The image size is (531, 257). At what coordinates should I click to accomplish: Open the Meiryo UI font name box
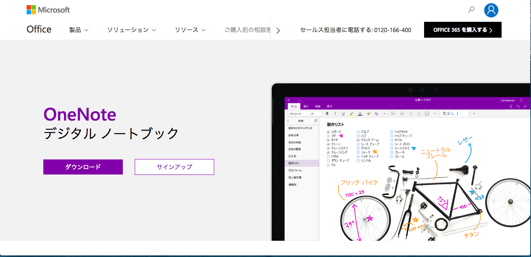(298, 113)
